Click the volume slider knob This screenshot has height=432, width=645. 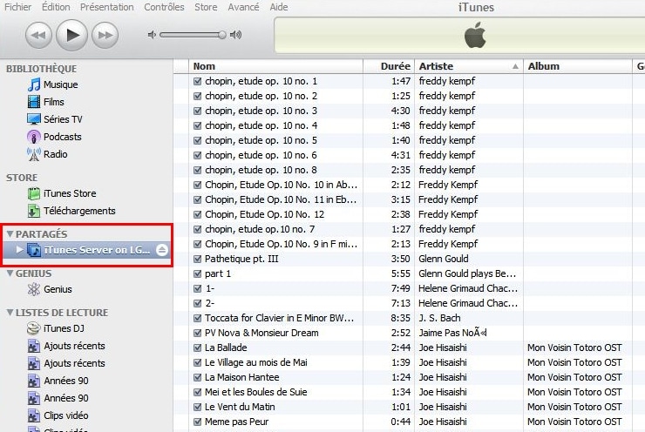(x=222, y=35)
